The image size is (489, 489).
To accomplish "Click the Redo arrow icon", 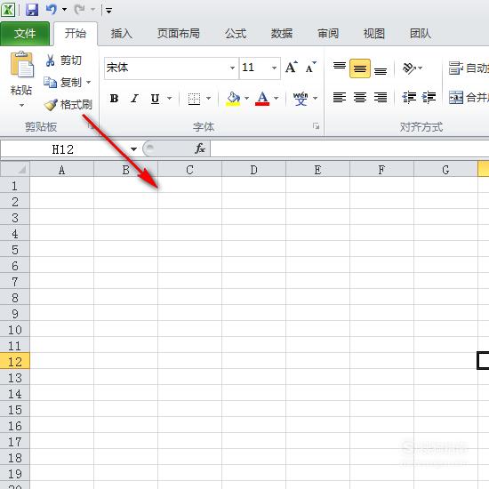I will click(79, 10).
